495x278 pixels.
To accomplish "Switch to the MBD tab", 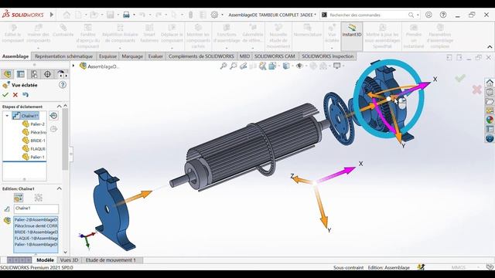I will (244, 56).
